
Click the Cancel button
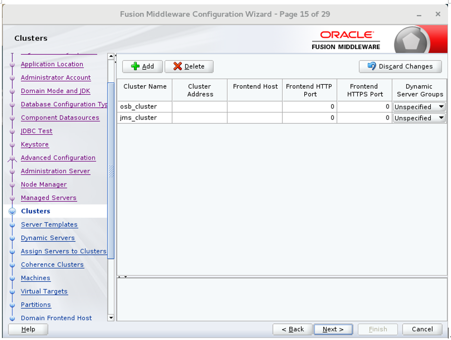422,329
